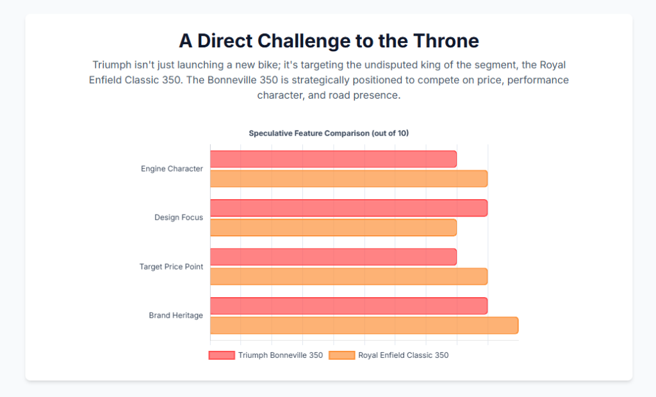
Task: Click the Triumph Bonneville 350 legend label
Action: coord(280,355)
